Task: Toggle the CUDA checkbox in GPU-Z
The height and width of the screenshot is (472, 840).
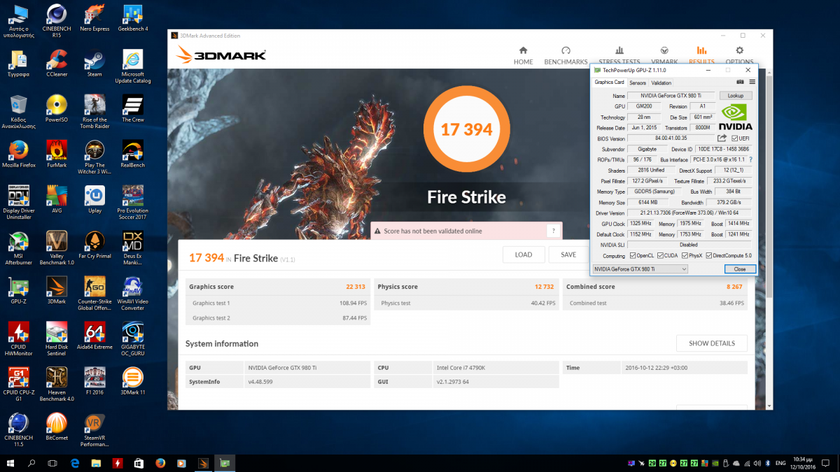Action: click(659, 255)
